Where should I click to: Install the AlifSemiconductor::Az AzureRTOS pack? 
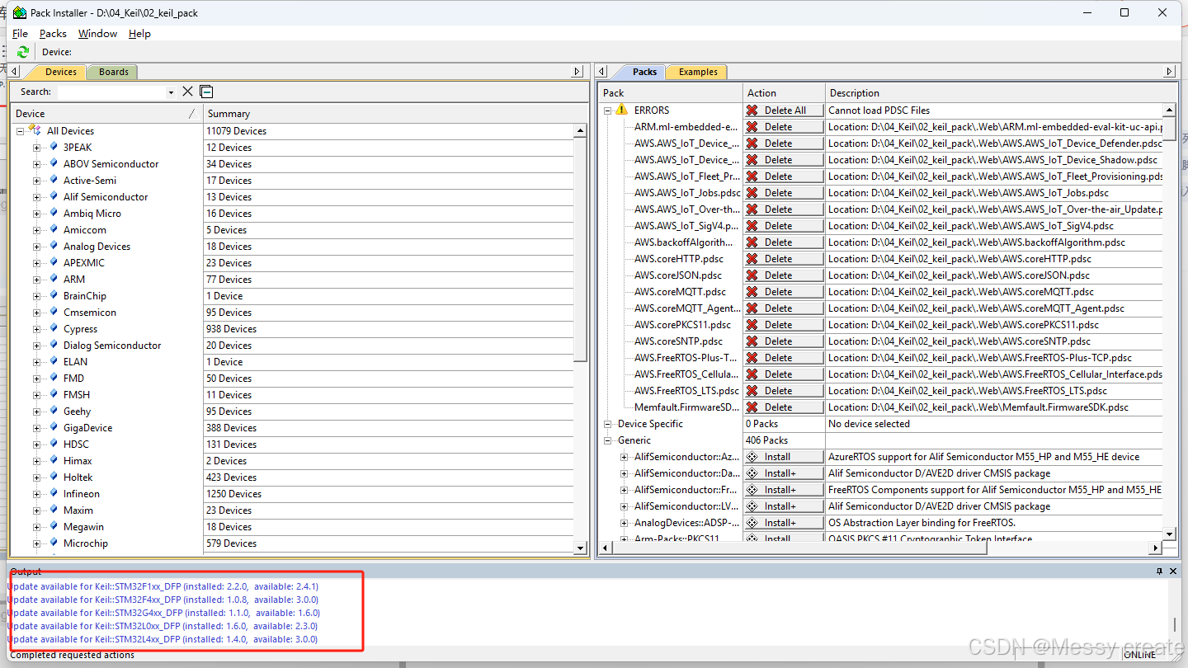pos(784,456)
